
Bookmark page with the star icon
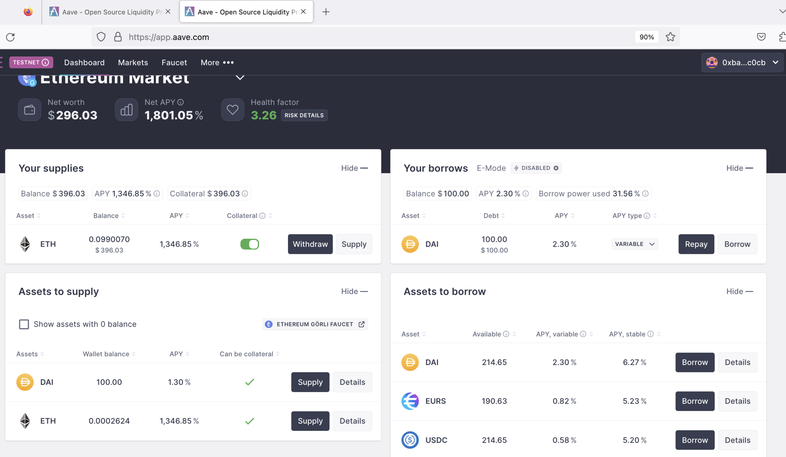(670, 37)
